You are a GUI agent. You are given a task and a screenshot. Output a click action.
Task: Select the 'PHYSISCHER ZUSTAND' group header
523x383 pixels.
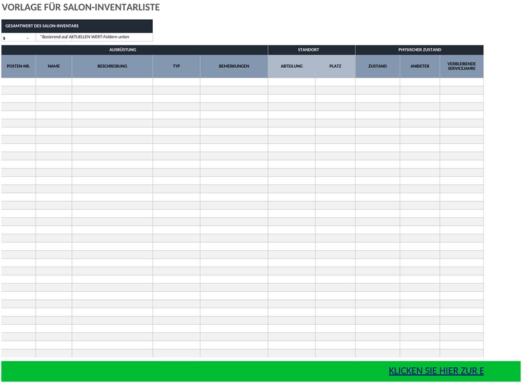point(419,49)
